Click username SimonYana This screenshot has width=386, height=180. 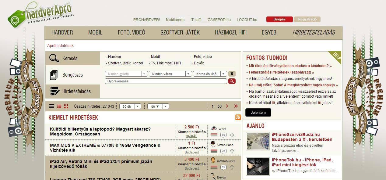[225, 145]
